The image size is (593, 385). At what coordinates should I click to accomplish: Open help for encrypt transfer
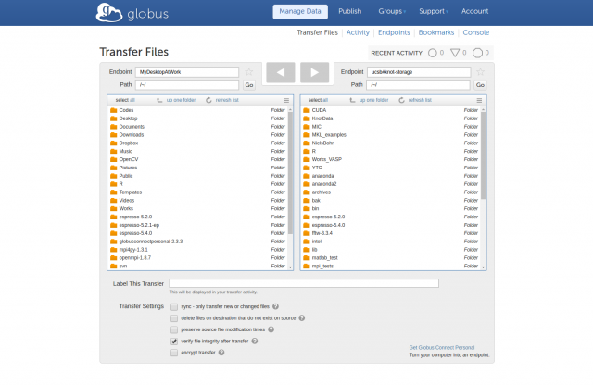click(221, 353)
